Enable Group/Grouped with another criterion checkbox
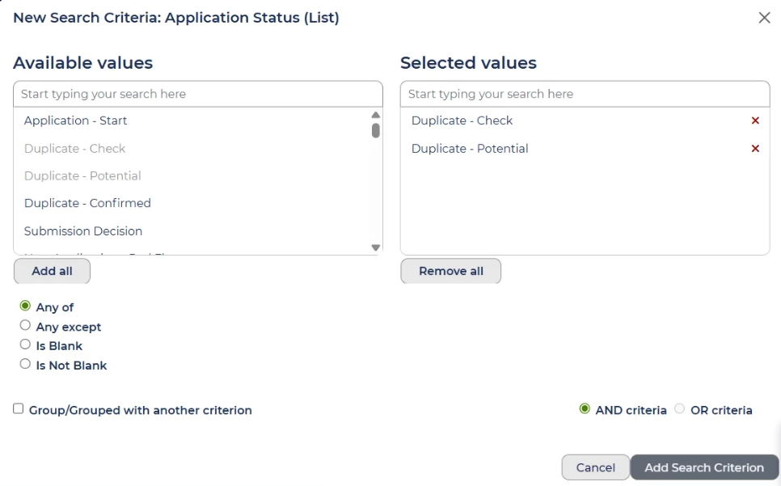This screenshot has width=781, height=486. click(x=19, y=409)
